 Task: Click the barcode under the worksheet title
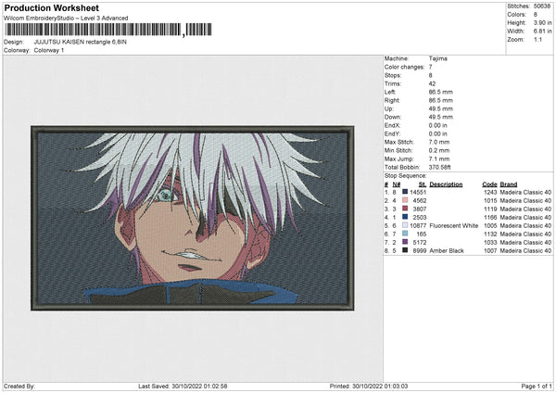pos(107,30)
